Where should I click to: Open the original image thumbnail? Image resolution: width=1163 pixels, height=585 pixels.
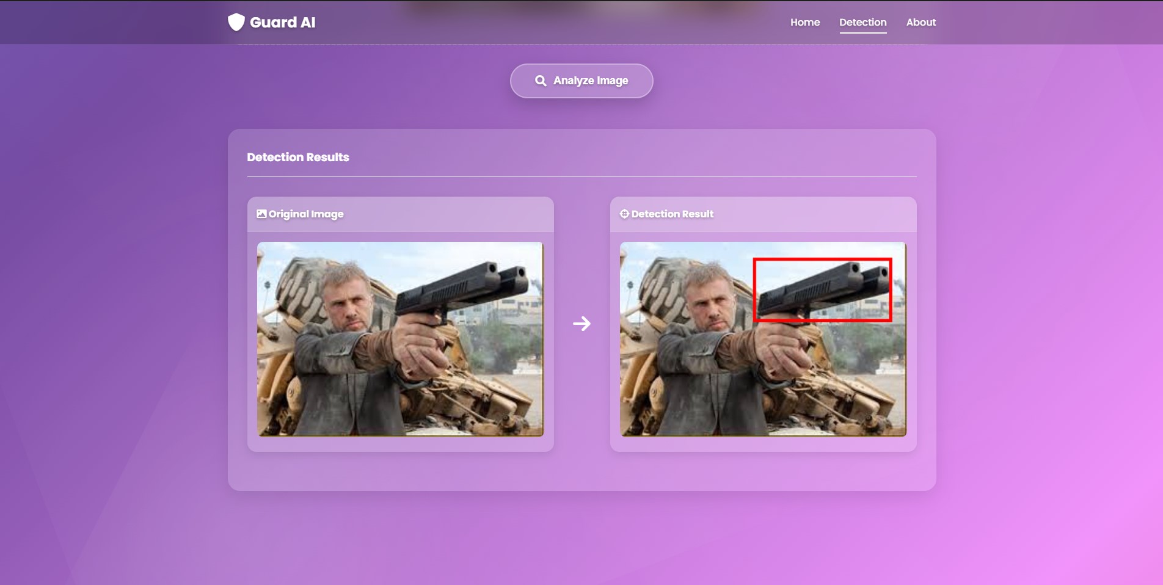coord(400,339)
